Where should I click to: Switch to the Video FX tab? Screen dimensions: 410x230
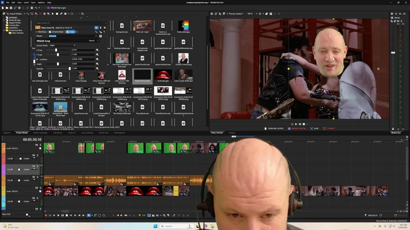pos(72,133)
